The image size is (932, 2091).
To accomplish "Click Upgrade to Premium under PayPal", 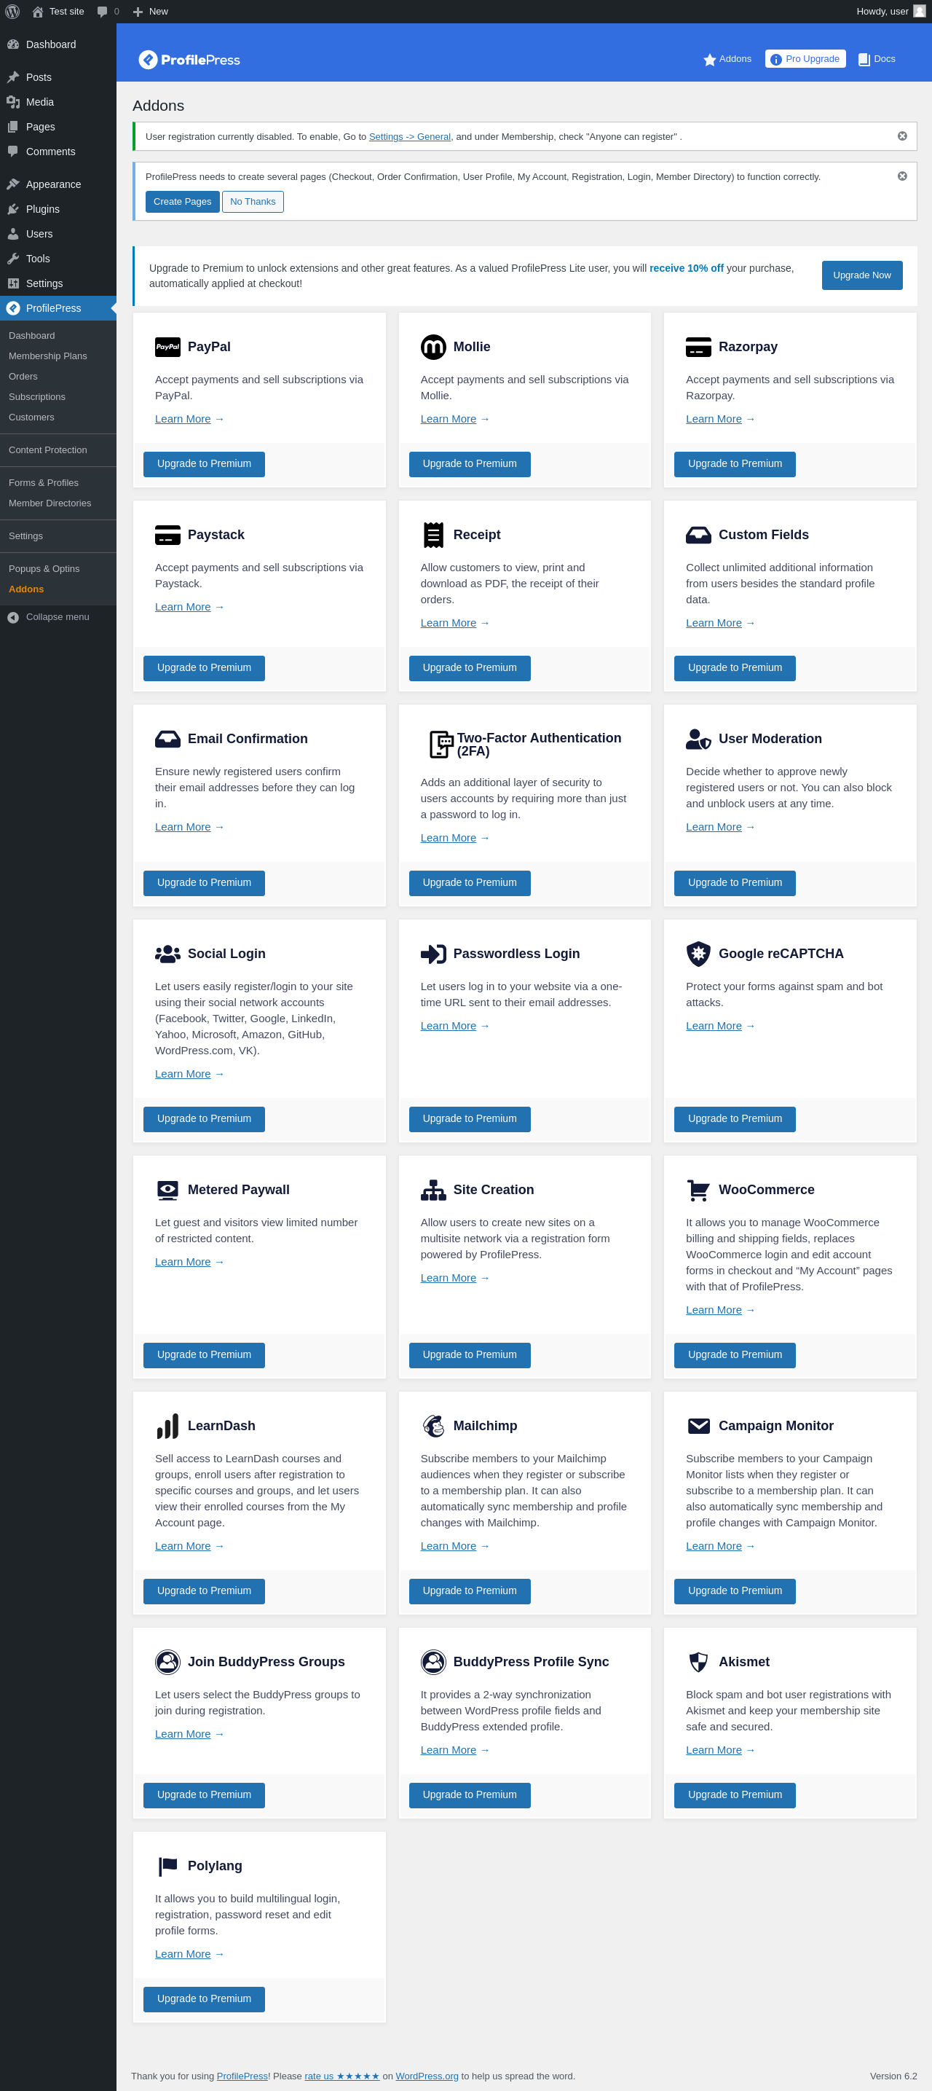I will tap(205, 464).
